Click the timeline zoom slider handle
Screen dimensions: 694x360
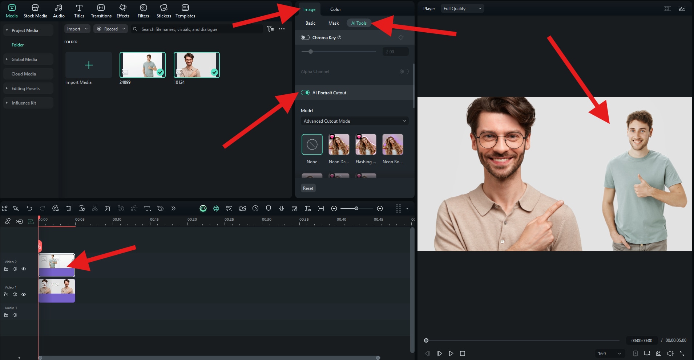tap(356, 208)
